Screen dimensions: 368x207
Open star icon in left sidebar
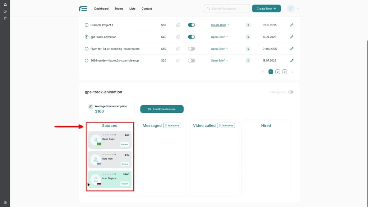coord(5,18)
